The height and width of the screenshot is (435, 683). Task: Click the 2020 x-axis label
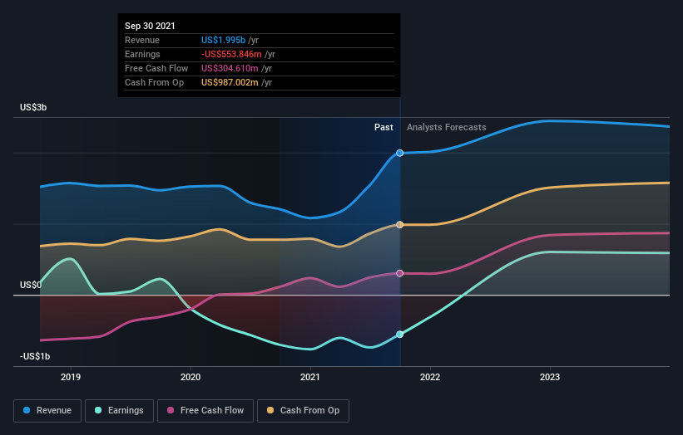click(191, 377)
